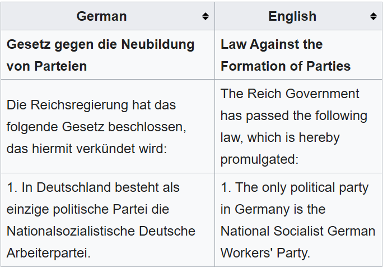Sort table by English column arrows
This screenshot has width=383, height=267.
(x=373, y=16)
